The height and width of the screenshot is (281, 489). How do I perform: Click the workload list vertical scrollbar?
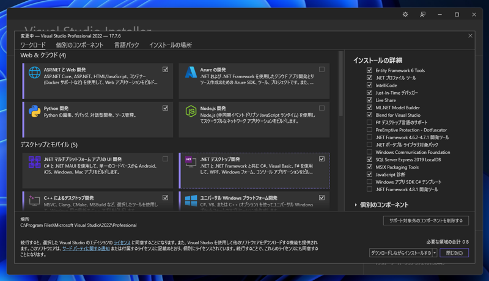340,84
